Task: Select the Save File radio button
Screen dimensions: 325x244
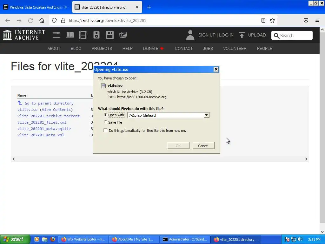Action: [x=105, y=122]
